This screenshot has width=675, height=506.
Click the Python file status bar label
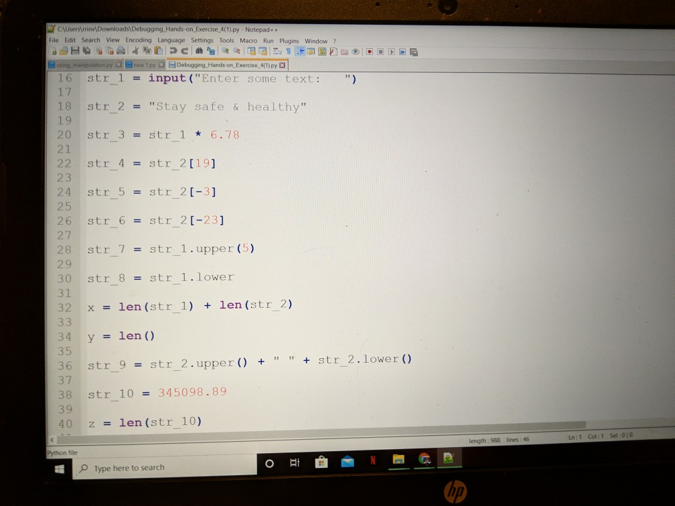point(64,452)
